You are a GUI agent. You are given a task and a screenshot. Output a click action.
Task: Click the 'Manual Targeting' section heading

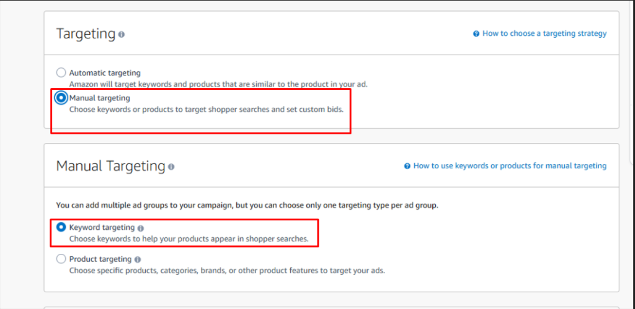110,166
